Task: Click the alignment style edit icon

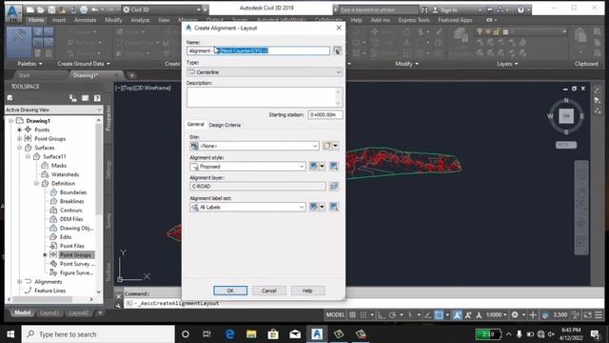Action: click(313, 167)
